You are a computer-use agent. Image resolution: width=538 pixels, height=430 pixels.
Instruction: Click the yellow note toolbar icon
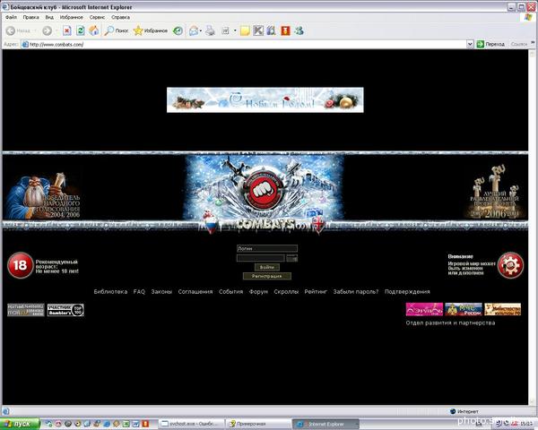pos(245,30)
